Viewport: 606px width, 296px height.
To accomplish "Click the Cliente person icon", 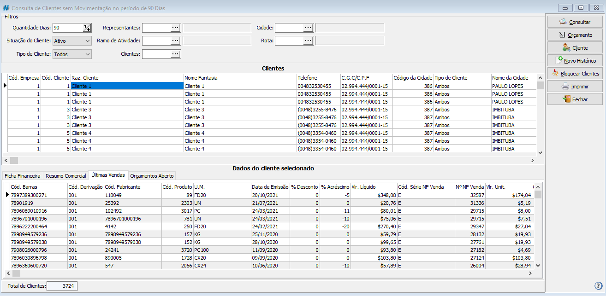I will 566,47.
